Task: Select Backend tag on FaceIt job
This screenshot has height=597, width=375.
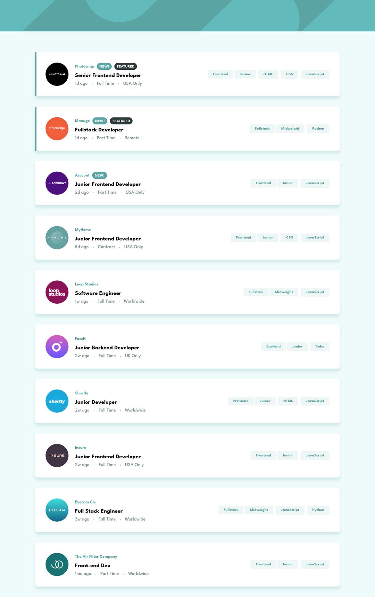Action: point(273,346)
